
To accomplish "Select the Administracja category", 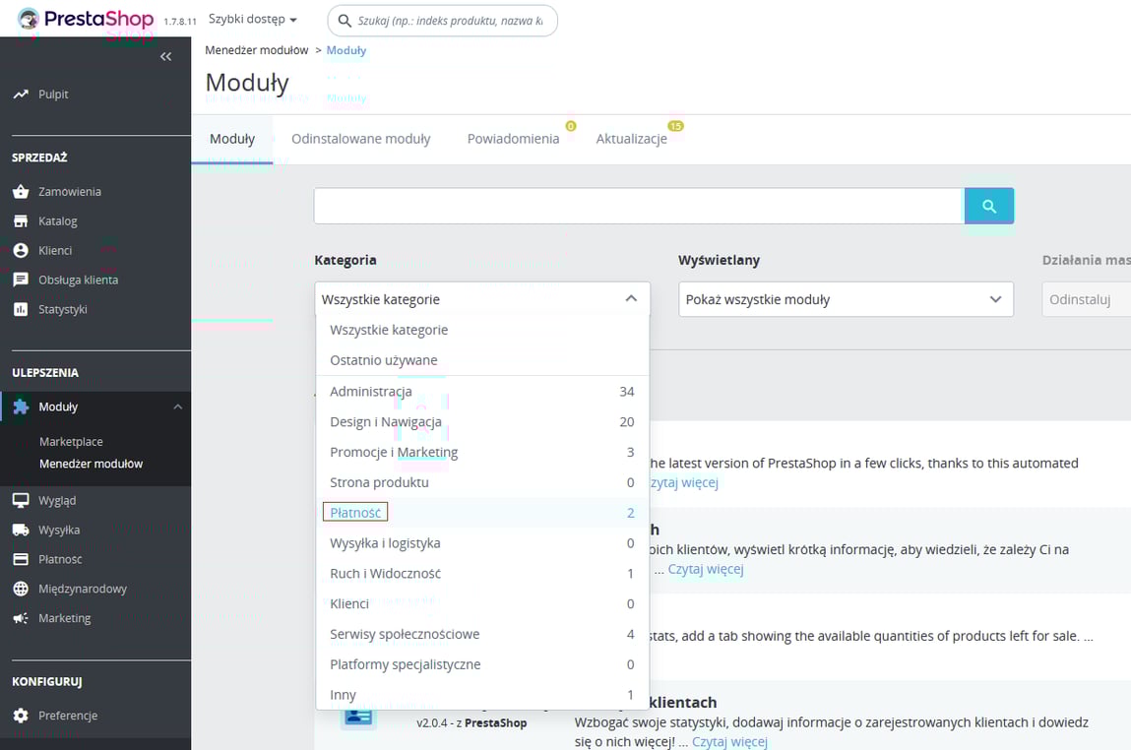I will click(x=482, y=392).
